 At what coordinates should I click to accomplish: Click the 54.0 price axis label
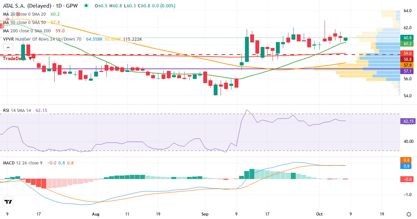coord(408,96)
